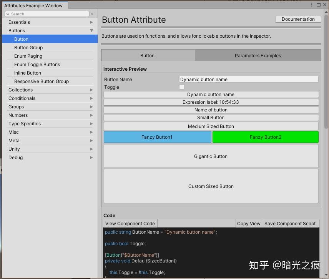
Task: Select the Button tab
Action: click(x=147, y=55)
